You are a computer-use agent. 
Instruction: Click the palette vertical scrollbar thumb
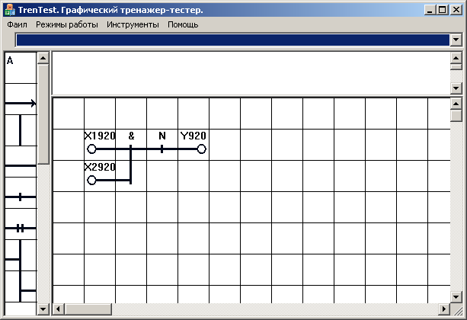pos(43,114)
